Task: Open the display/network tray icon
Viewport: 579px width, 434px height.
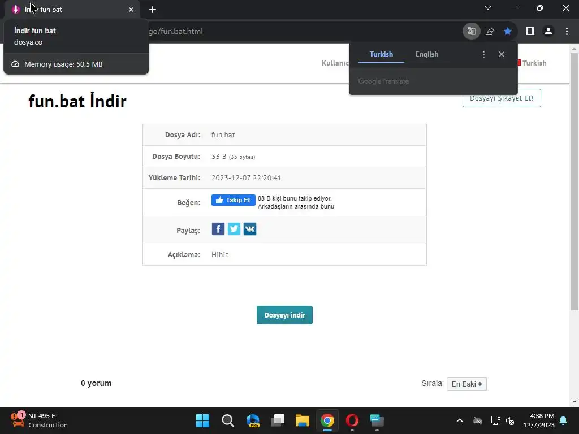Action: pos(495,420)
